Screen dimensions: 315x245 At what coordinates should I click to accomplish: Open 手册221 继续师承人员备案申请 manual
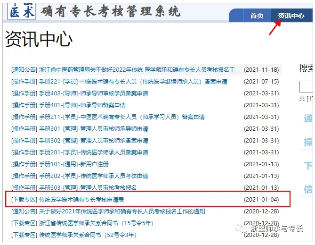pyautogui.click(x=133, y=82)
